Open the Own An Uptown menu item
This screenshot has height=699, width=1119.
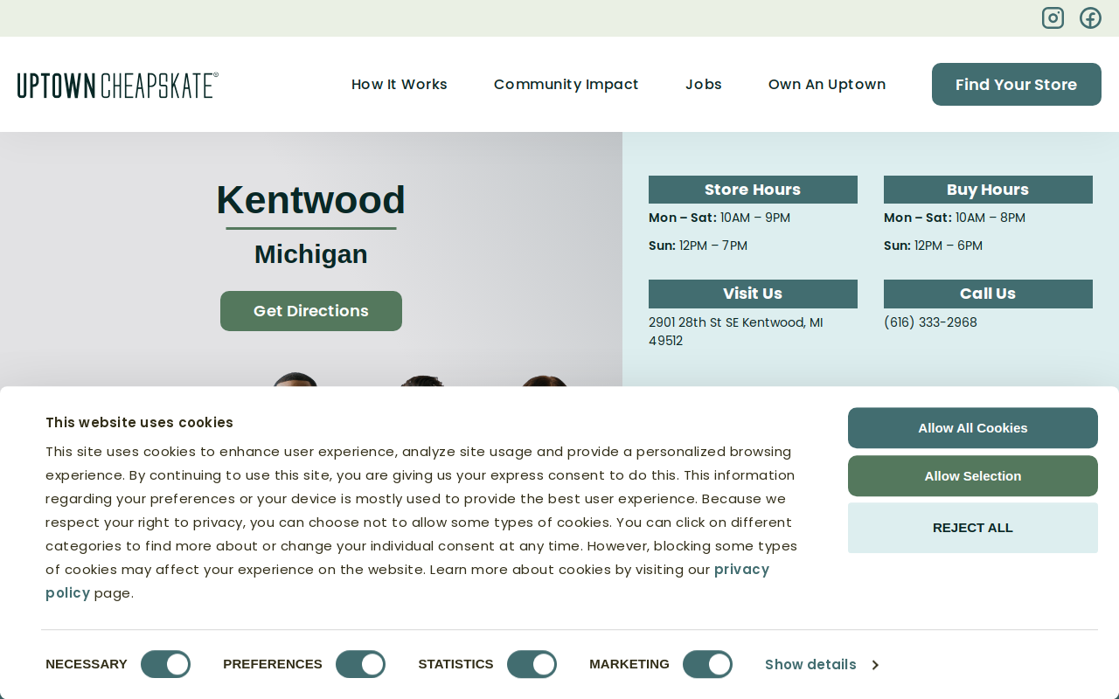click(x=827, y=84)
